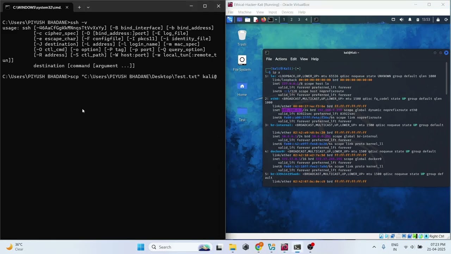Click the scp command line in cmd

110,77
